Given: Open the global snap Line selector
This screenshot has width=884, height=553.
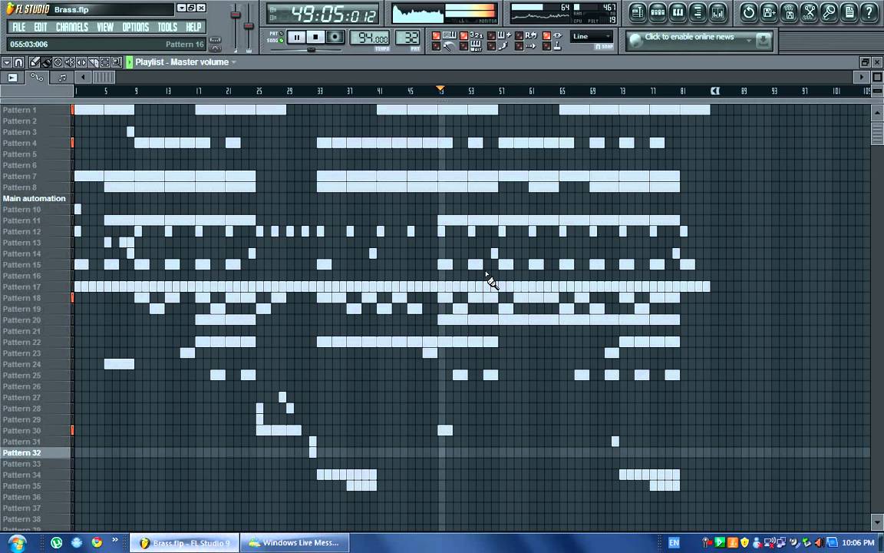Looking at the screenshot, I should [592, 36].
